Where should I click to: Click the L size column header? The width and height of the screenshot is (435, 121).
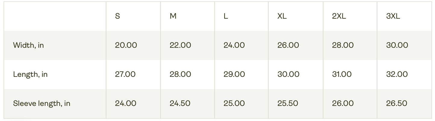(x=226, y=16)
